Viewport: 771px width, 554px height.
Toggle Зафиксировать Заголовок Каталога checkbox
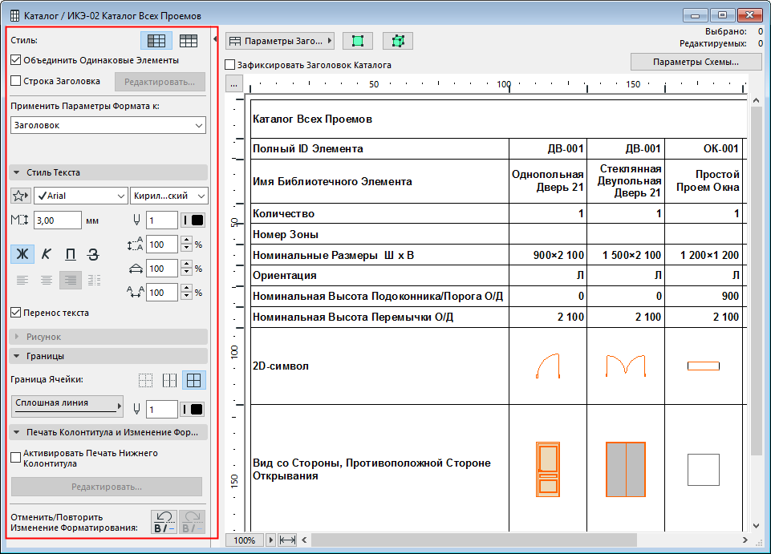[x=231, y=65]
